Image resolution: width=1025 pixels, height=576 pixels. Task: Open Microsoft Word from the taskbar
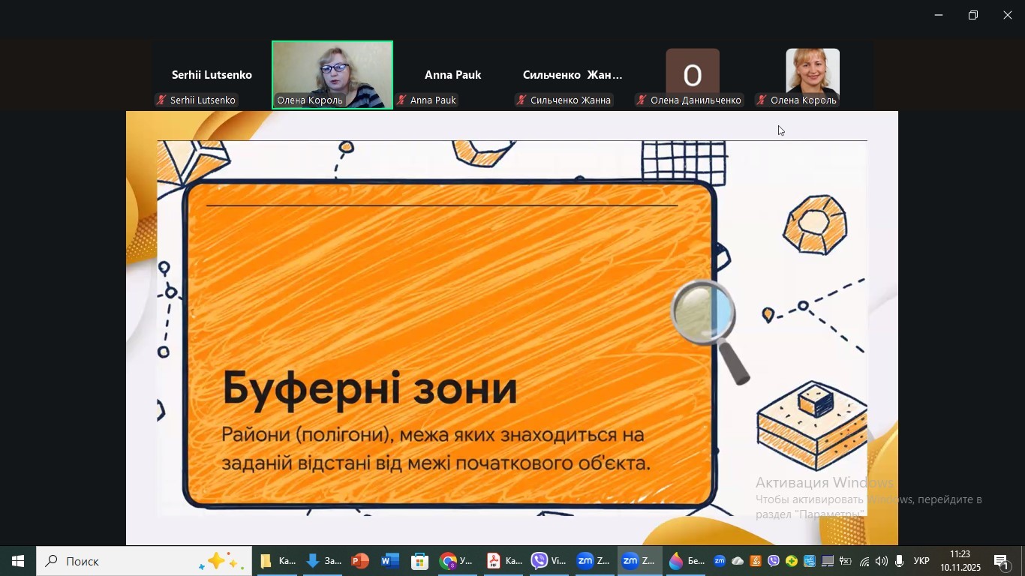390,561
